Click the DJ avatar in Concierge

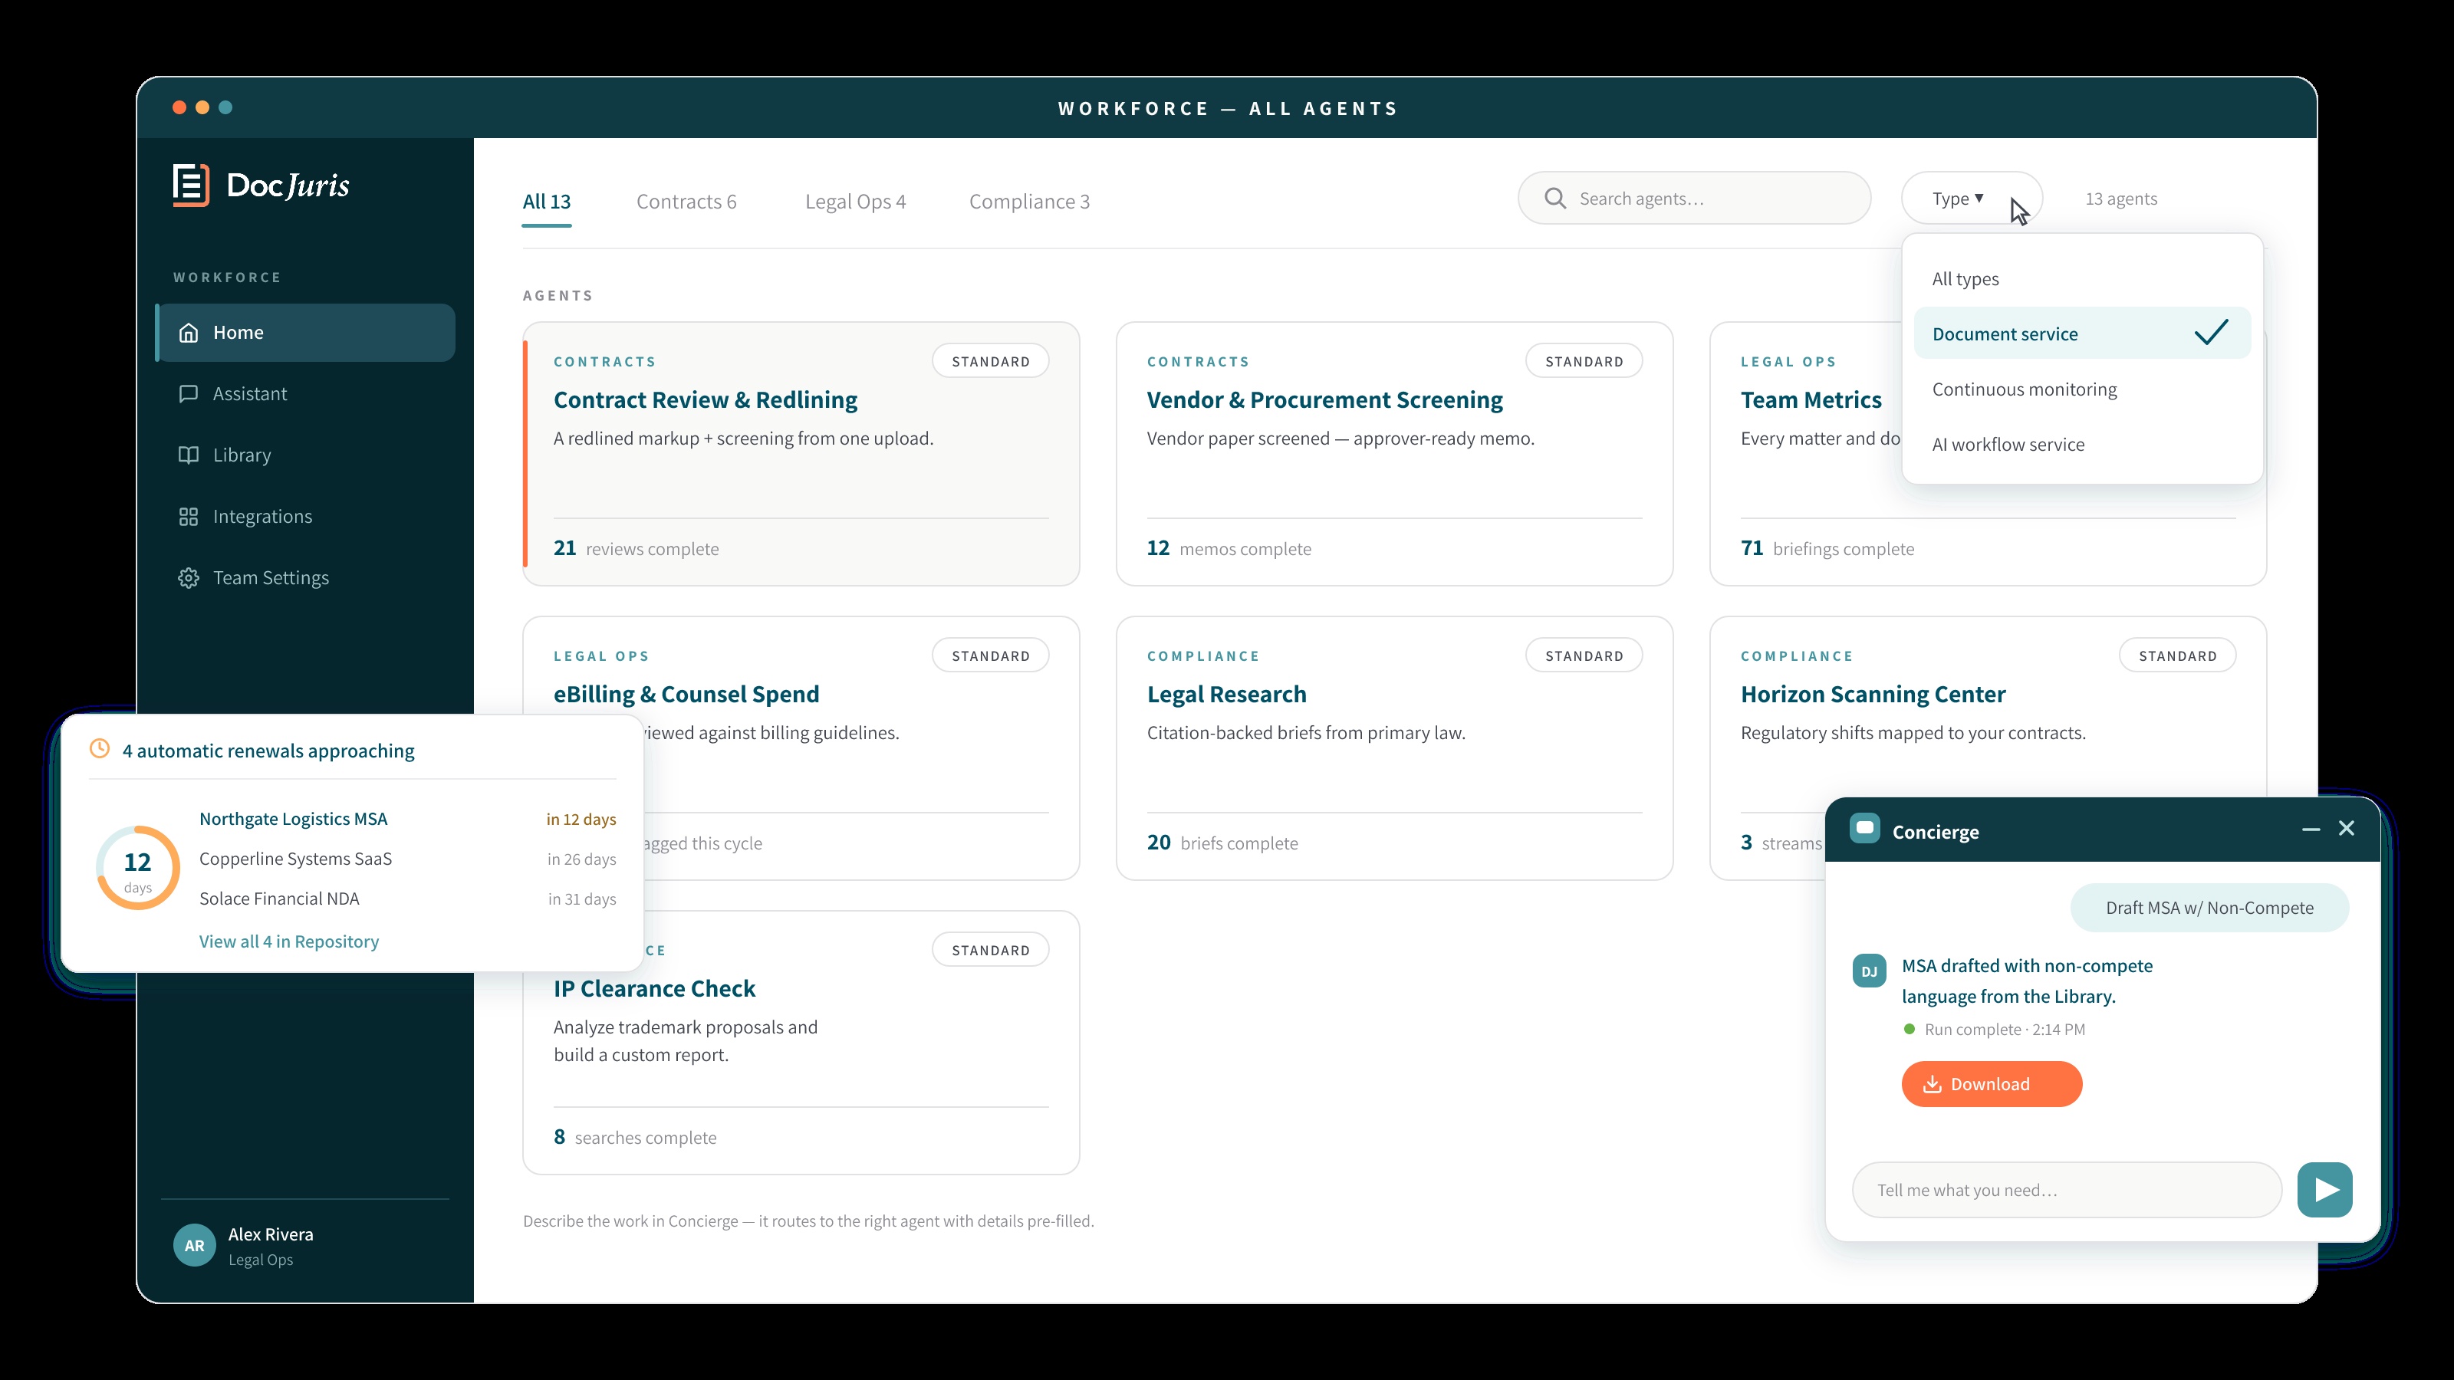coord(1869,971)
